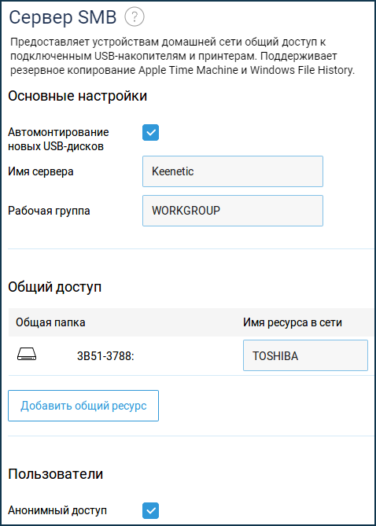Select the 3B51-3788: shared folder entry
376x526 pixels.
click(105, 356)
